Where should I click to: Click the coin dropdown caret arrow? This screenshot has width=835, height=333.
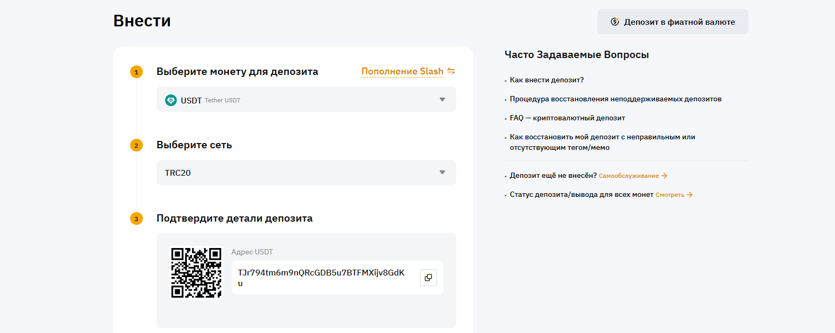442,100
